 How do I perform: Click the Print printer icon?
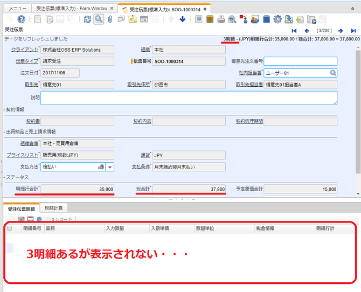221,19
